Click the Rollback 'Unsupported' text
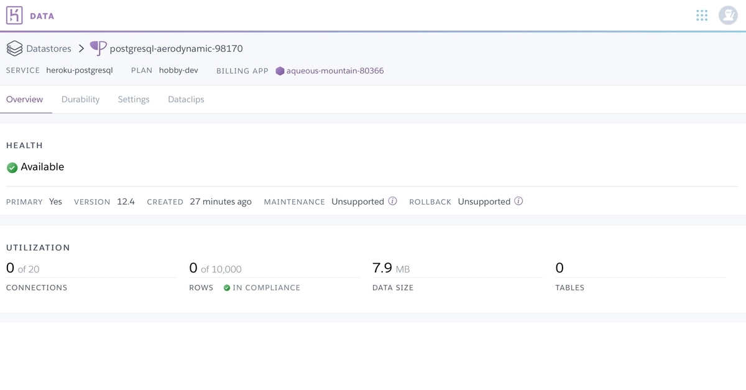 point(484,202)
